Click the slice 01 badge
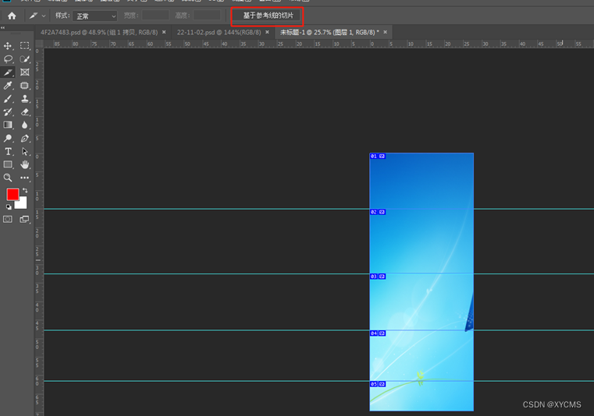 [x=378, y=156]
